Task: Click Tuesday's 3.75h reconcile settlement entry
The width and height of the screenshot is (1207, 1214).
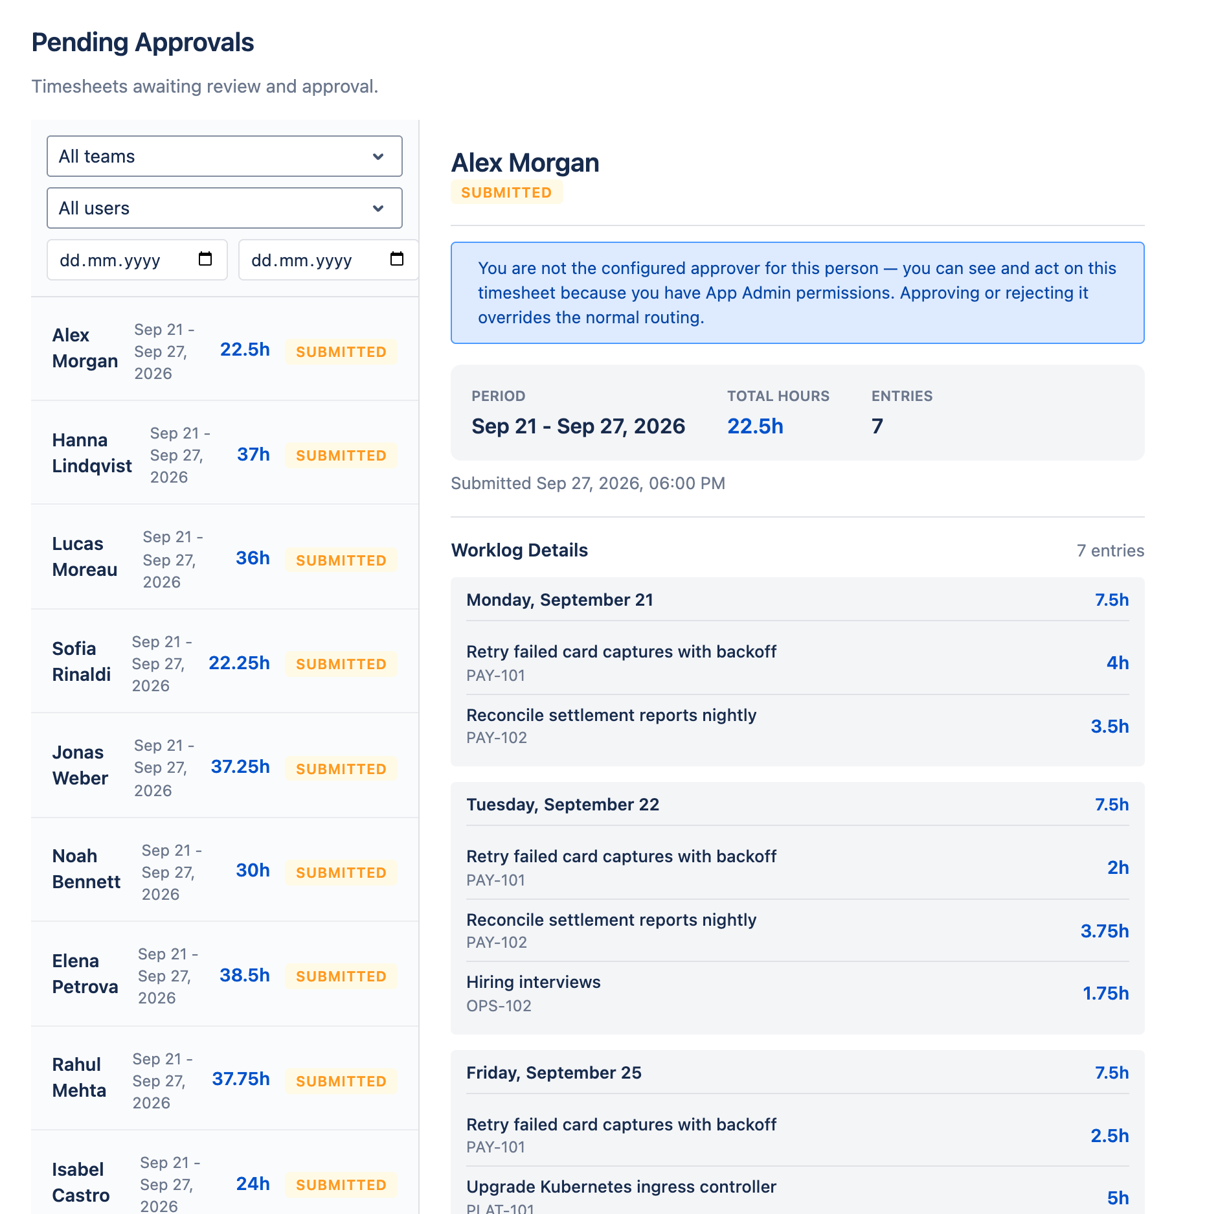Action: (x=798, y=931)
